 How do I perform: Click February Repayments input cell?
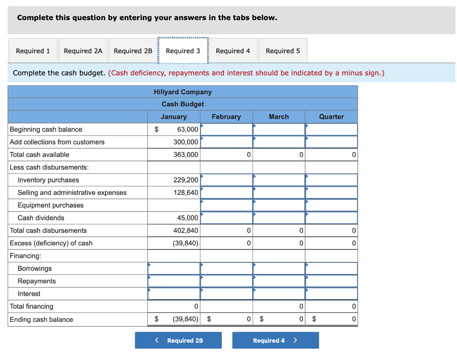click(226, 281)
